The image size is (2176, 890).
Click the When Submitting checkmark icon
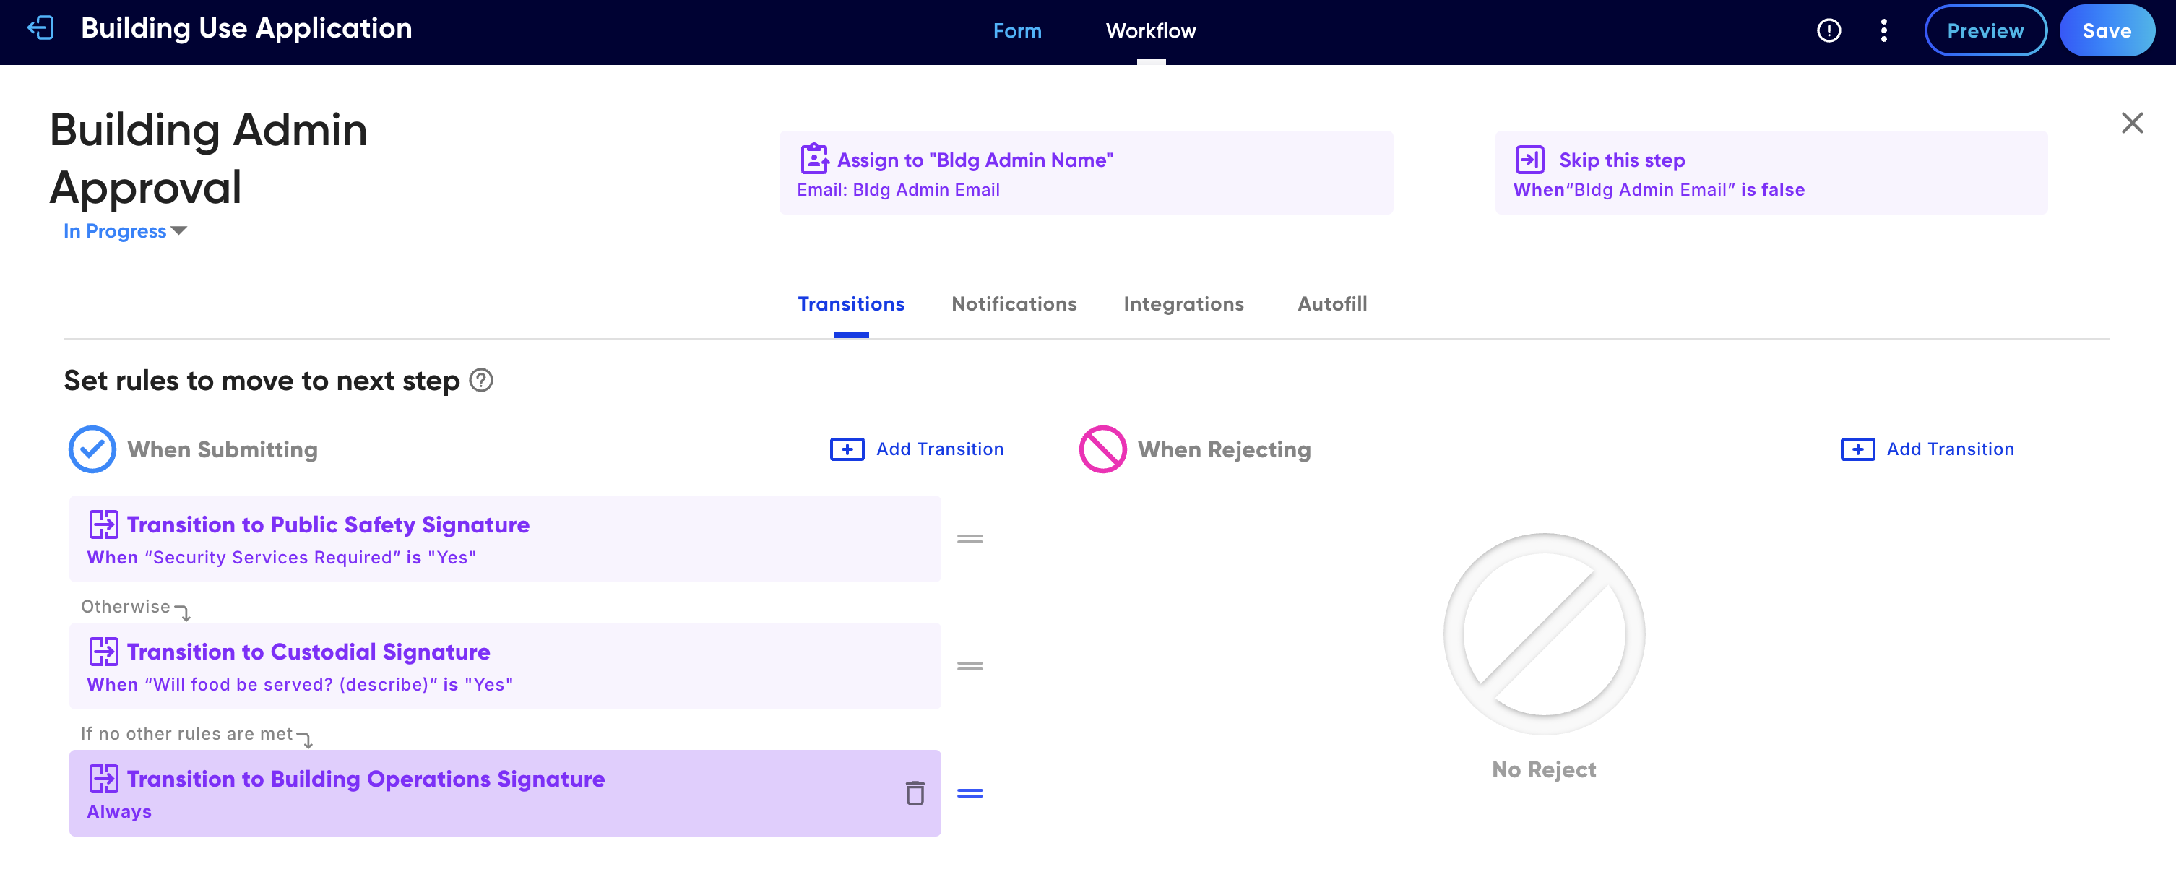click(x=92, y=449)
